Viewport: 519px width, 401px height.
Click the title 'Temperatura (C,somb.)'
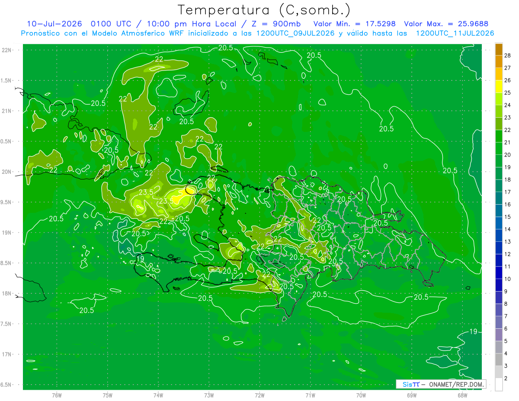pyautogui.click(x=264, y=10)
